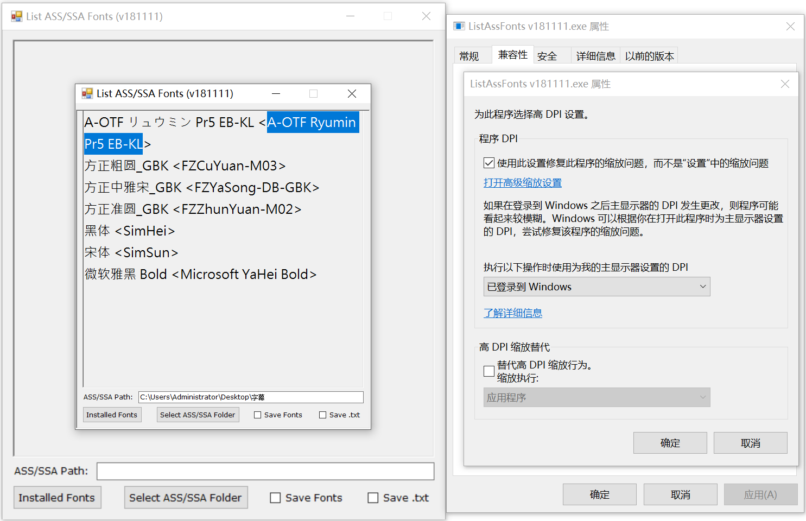Select the 兼容性 tab
Viewport: 806px width, 521px height.
[x=513, y=55]
